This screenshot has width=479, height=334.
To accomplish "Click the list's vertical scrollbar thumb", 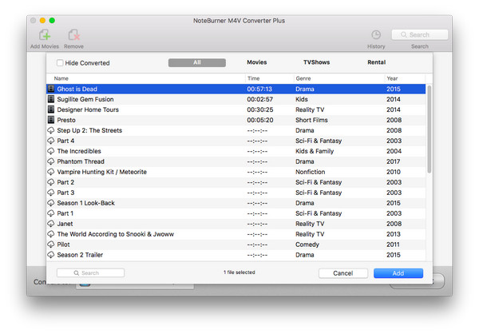I will 430,129.
